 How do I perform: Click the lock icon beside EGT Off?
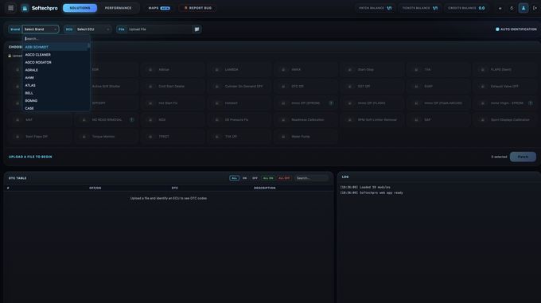349,86
